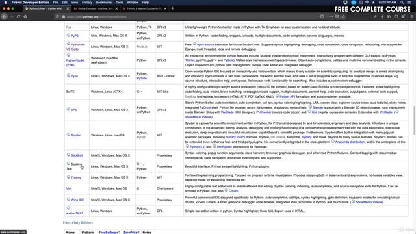416x234 pixels.
Task: Follow the Python API link in SciTE row
Action: [287, 96]
